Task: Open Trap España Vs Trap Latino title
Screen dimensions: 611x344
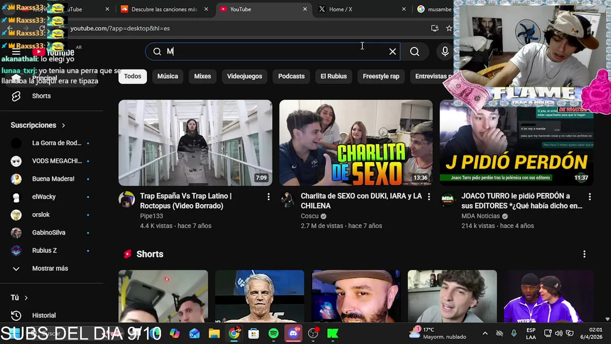Action: point(186,201)
